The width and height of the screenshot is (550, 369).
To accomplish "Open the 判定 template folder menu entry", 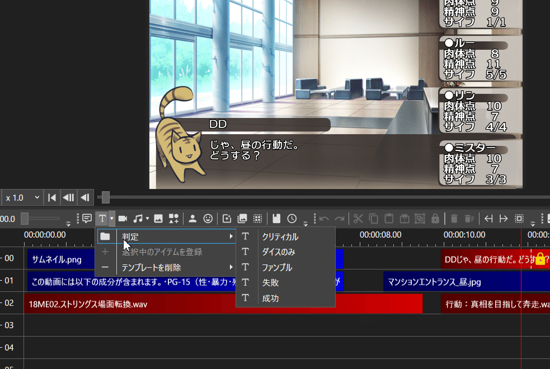I will [x=166, y=236].
